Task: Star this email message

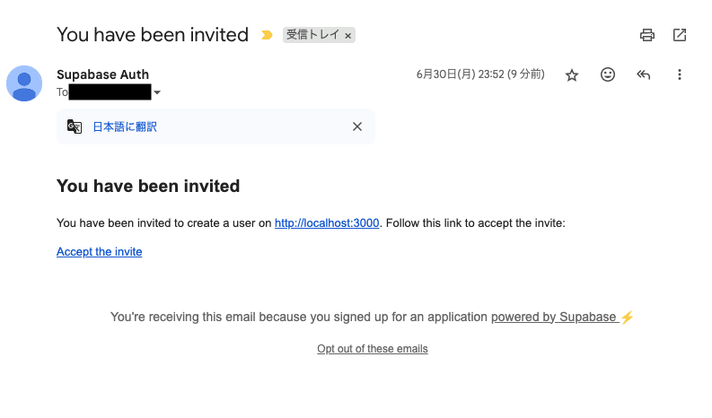Action: [x=572, y=75]
